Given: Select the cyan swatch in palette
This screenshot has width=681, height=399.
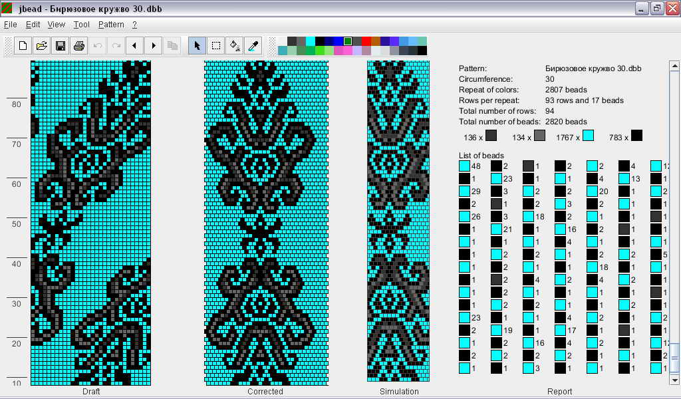Looking at the screenshot, I should [311, 41].
